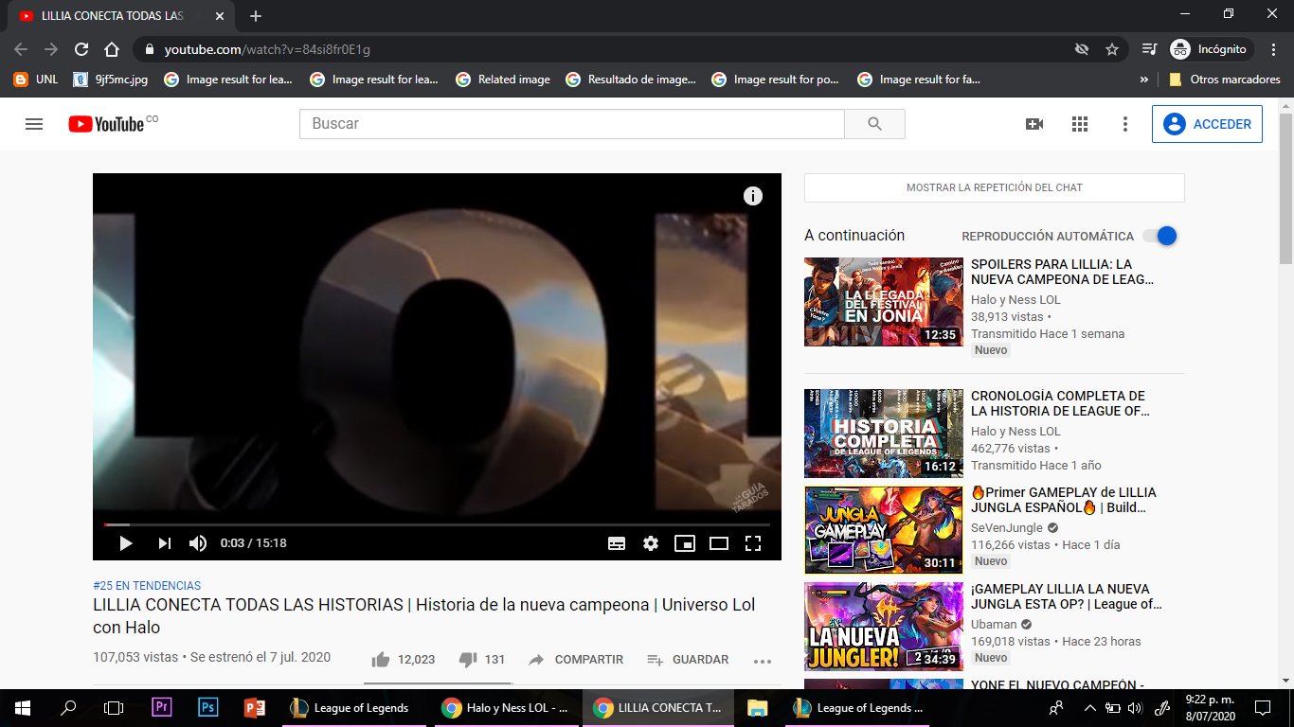The width and height of the screenshot is (1294, 727).
Task: Sign in with ACCEDER button
Action: click(x=1207, y=124)
